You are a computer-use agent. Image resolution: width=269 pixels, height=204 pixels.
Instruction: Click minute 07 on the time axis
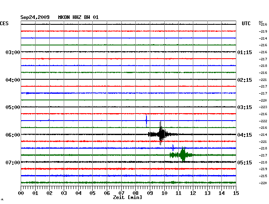121,193
